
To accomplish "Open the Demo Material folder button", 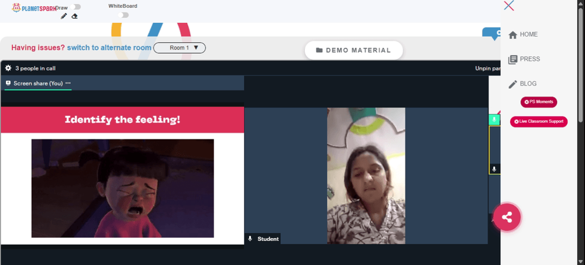I will point(354,50).
